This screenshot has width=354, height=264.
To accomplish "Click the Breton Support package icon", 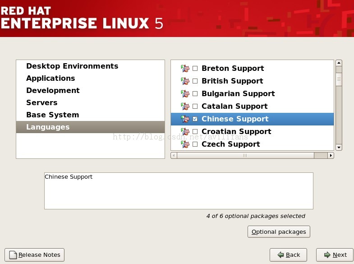I will point(185,69).
